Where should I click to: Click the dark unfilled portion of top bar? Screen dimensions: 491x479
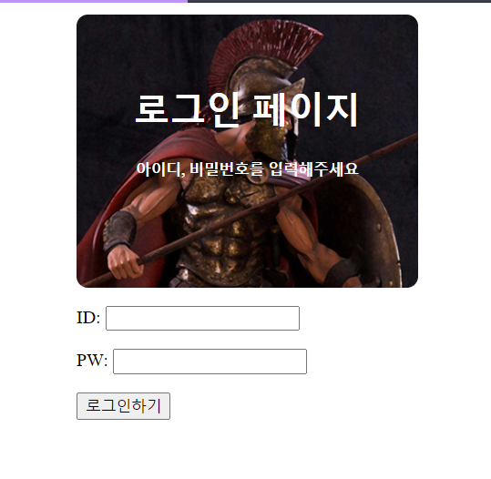click(339, 1)
